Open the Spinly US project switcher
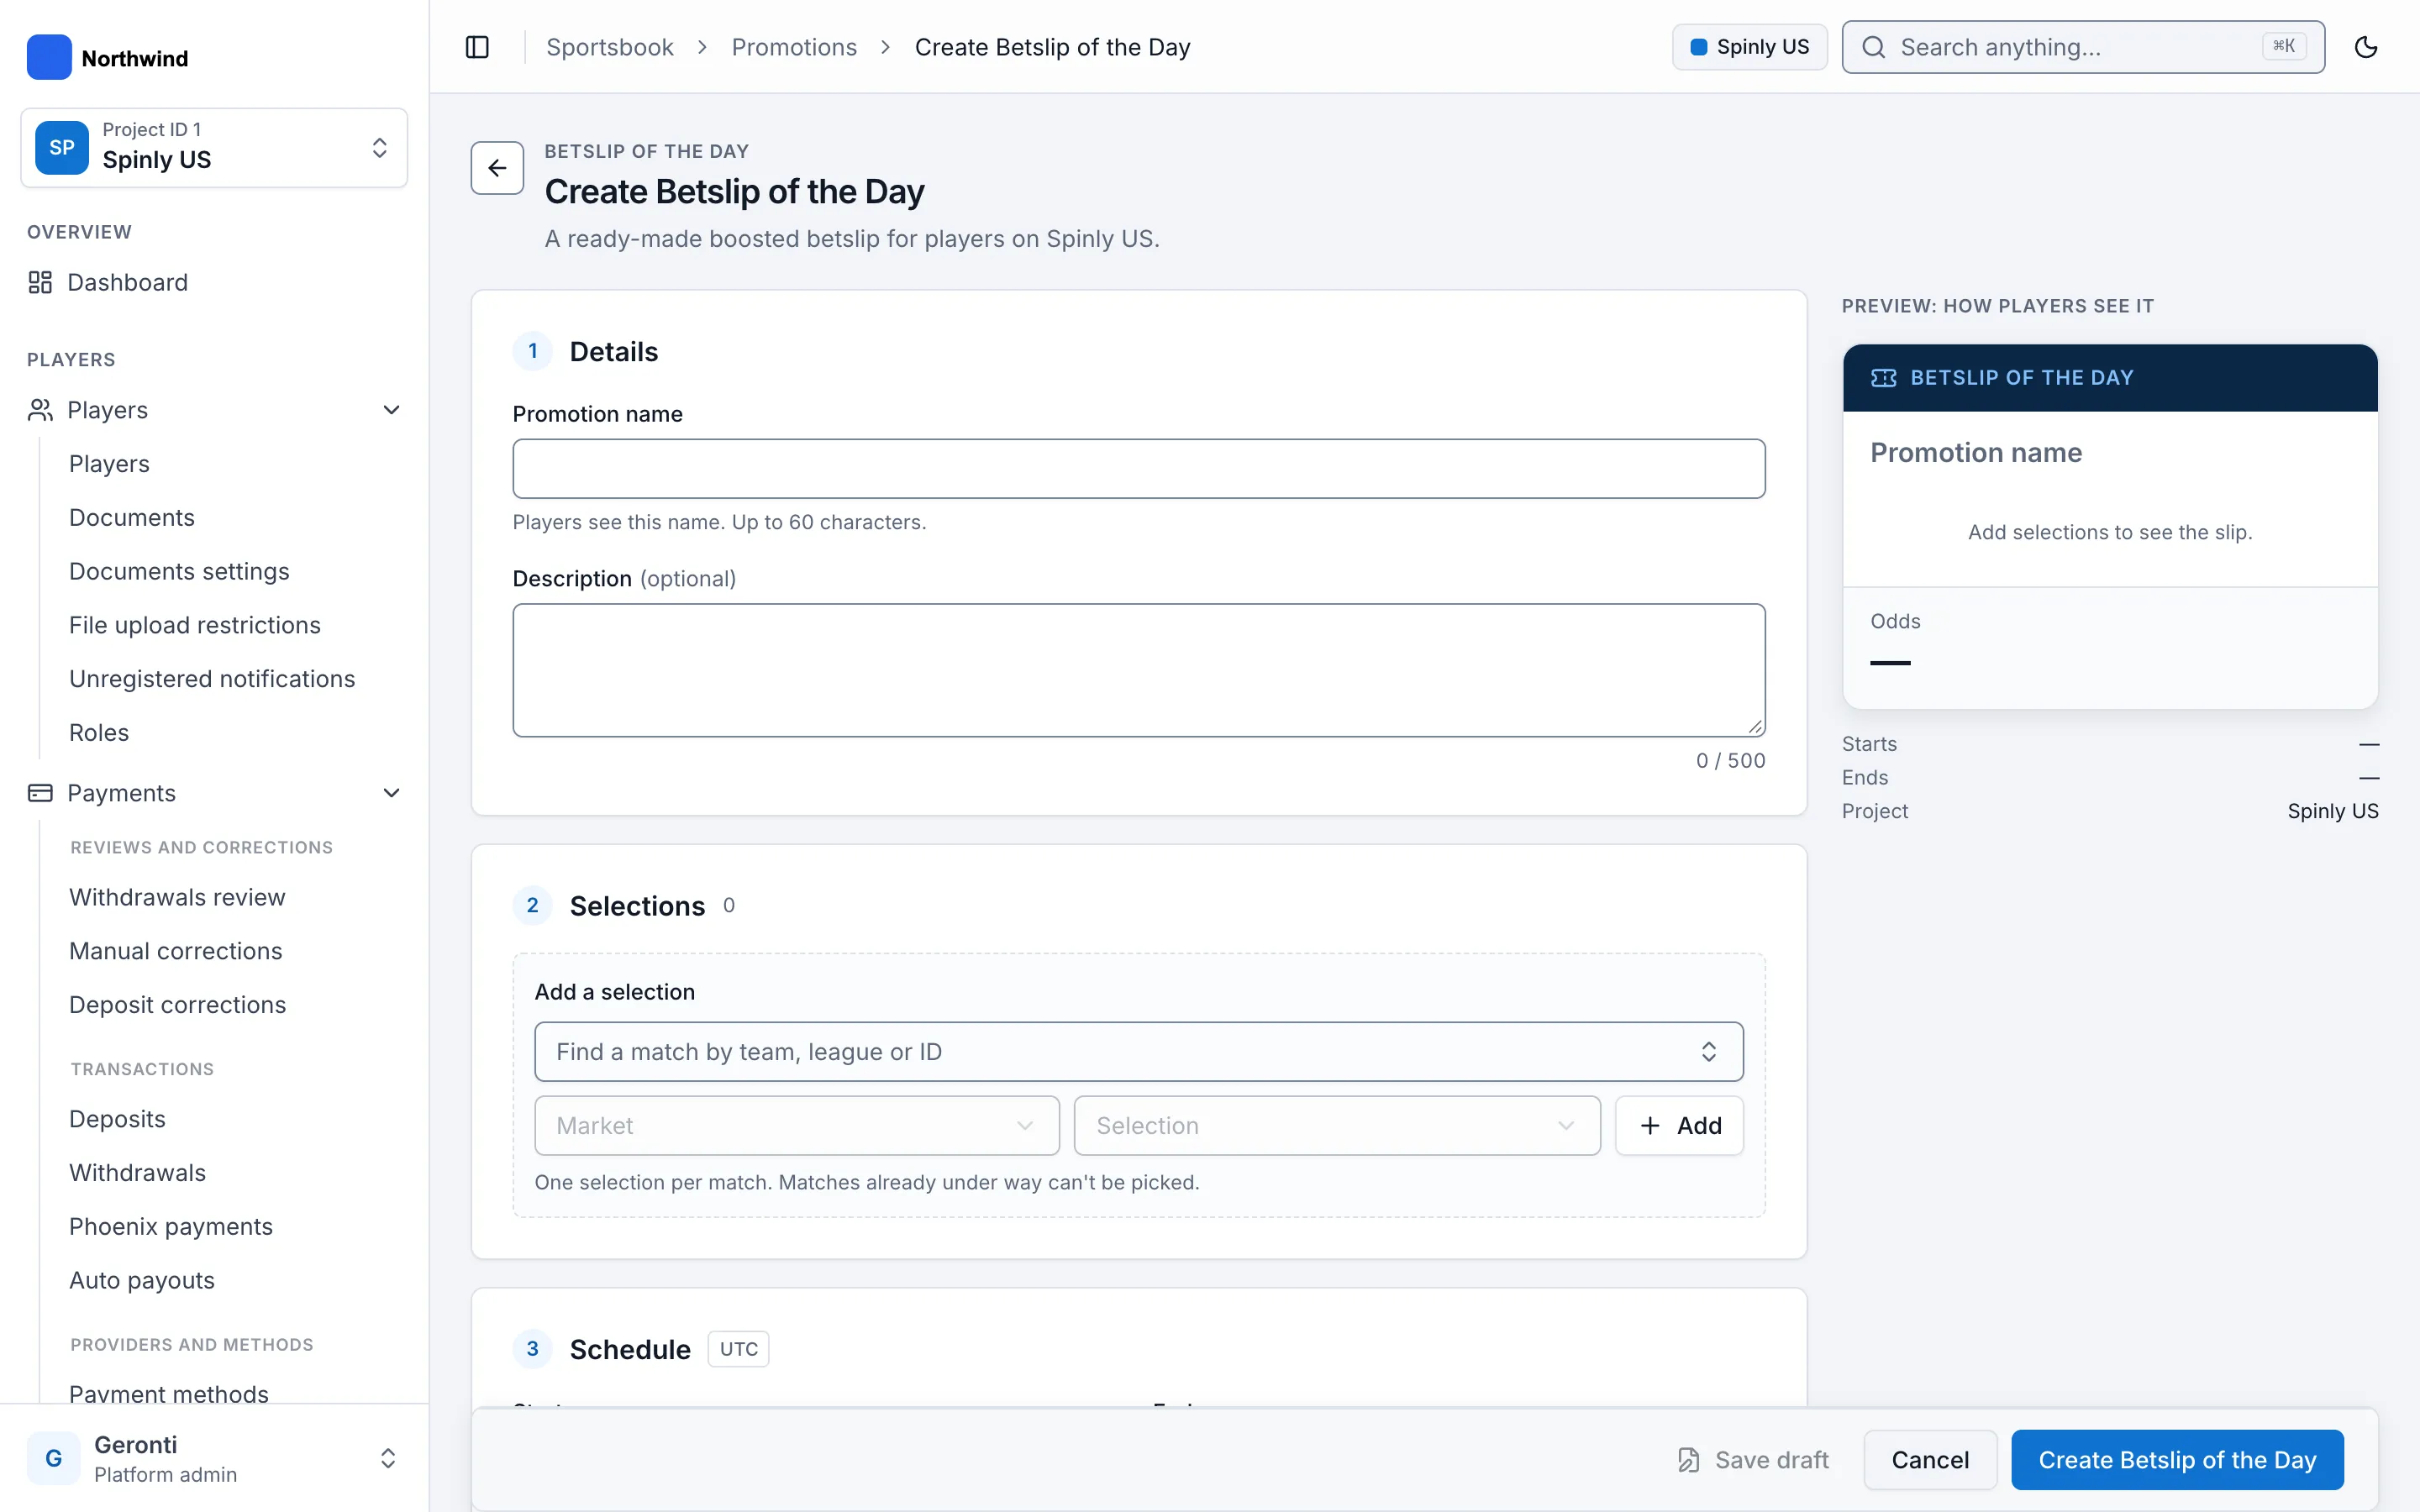The height and width of the screenshot is (1512, 2420). click(x=214, y=148)
